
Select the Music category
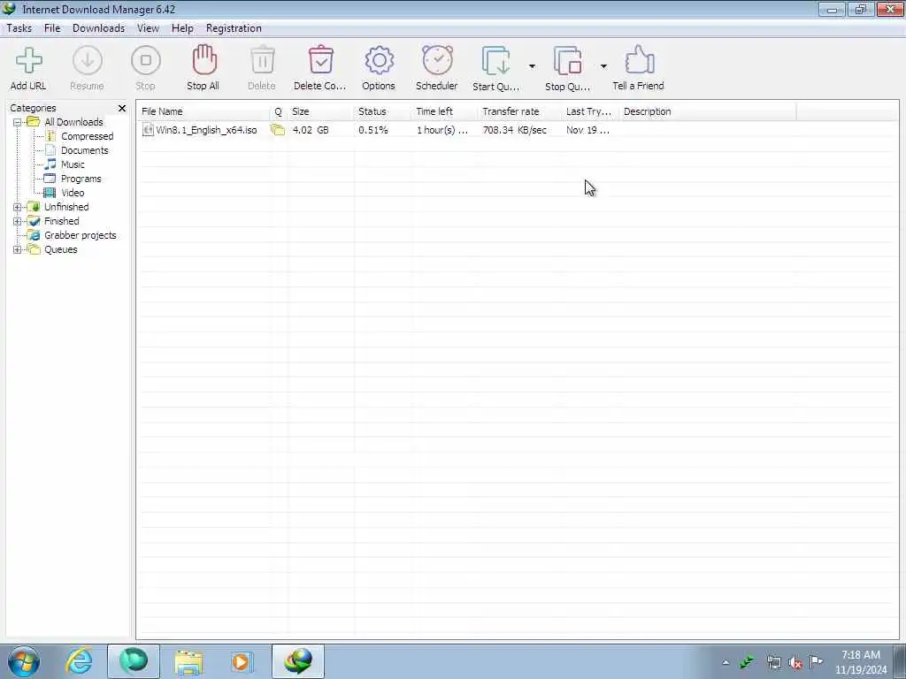(73, 164)
